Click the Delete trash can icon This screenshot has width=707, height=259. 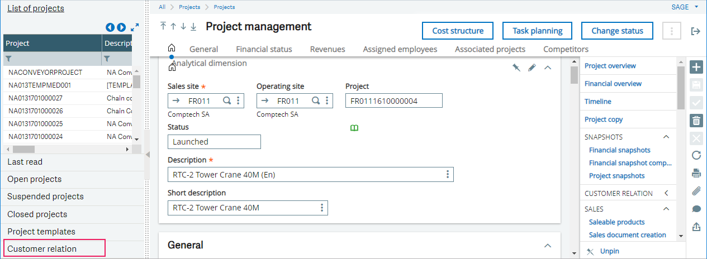[696, 120]
